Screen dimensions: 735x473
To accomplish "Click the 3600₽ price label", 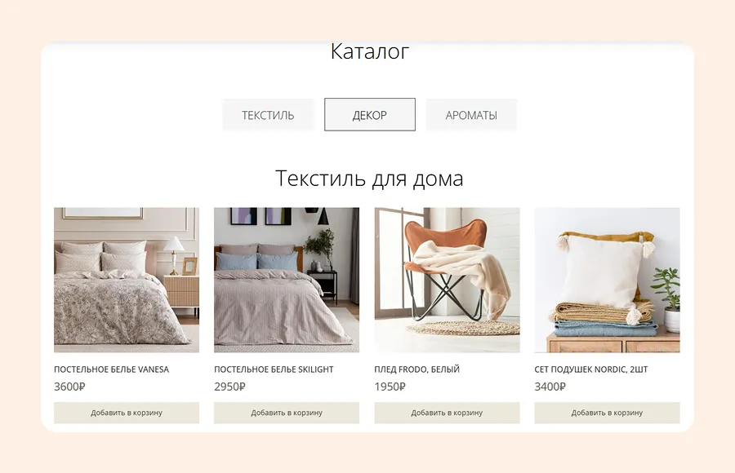I will tap(69, 387).
